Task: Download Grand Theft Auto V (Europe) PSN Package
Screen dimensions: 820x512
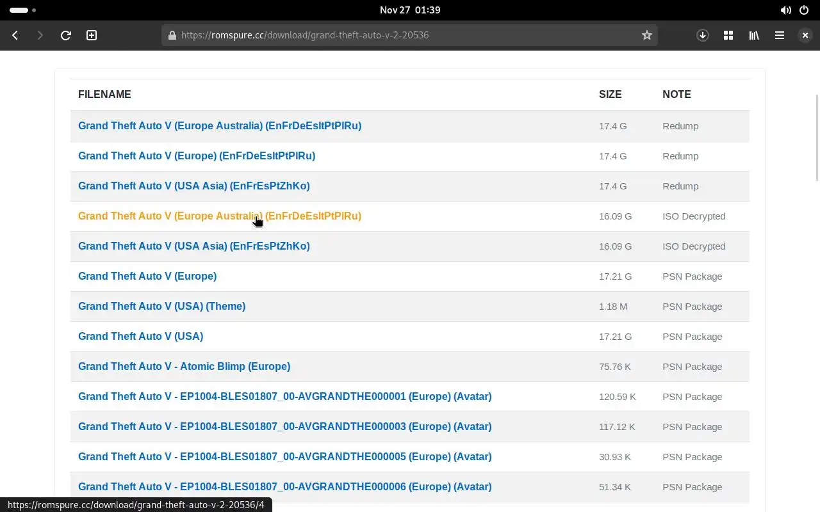Action: coord(147,276)
